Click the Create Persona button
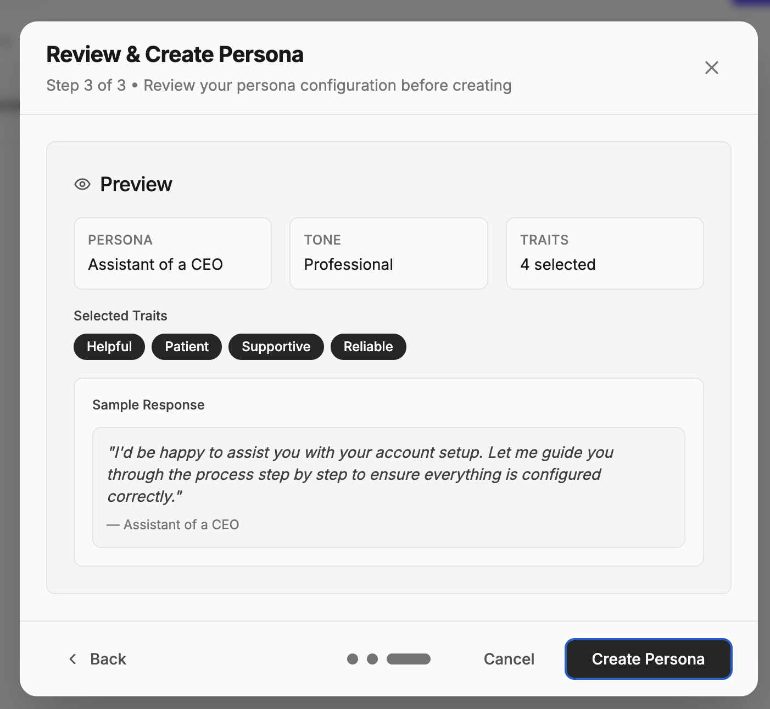 coord(648,658)
